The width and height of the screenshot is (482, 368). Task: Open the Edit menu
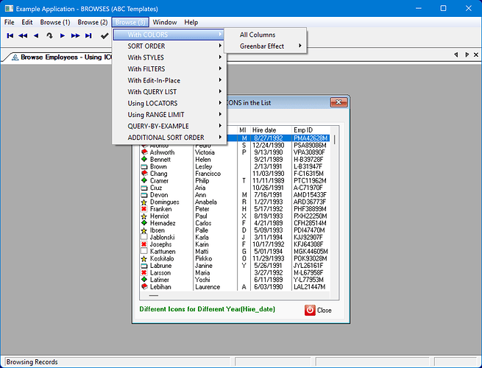click(x=27, y=22)
